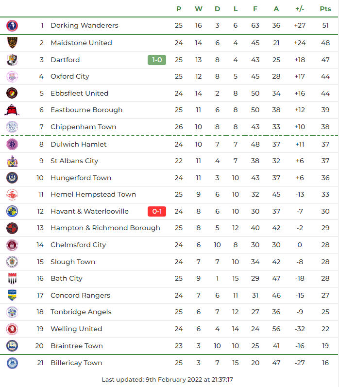Click the +/- goal difference header
This screenshot has width=339, height=387.
(x=300, y=9)
